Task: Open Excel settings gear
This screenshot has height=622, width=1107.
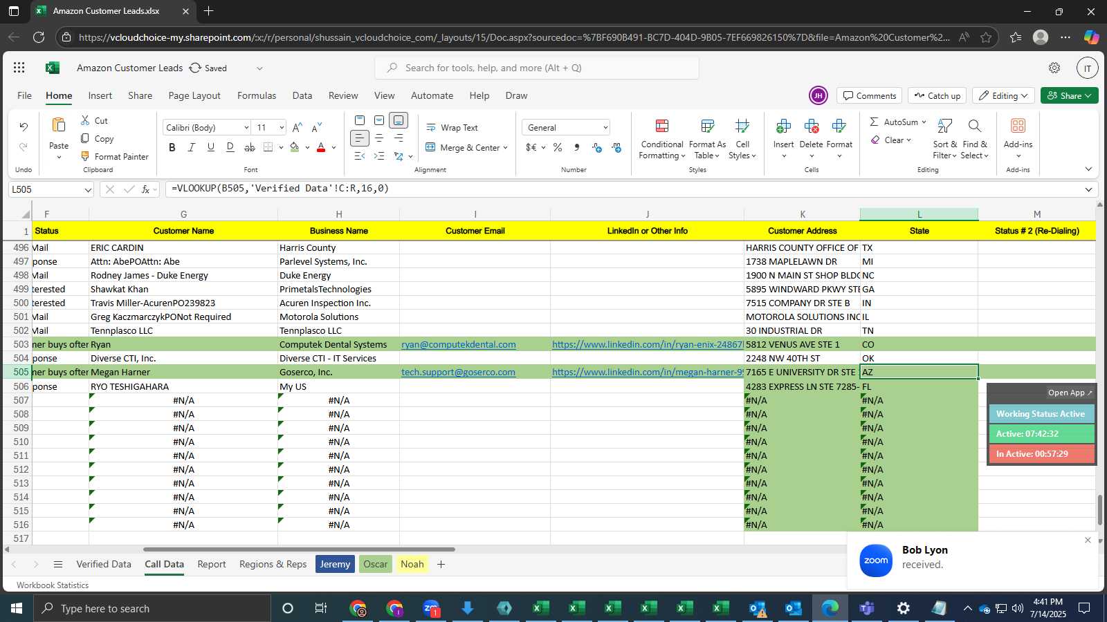Action: pyautogui.click(x=1054, y=68)
